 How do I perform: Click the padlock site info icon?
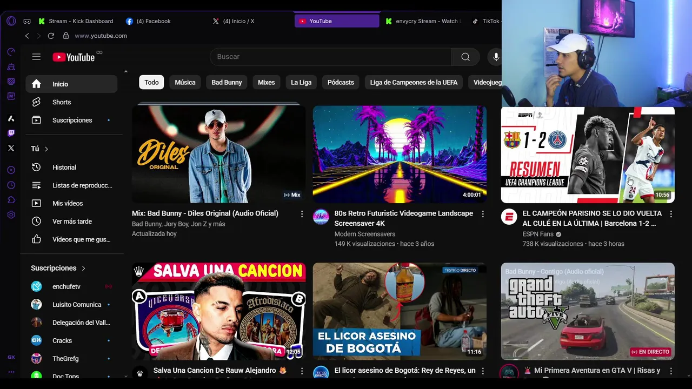click(66, 36)
